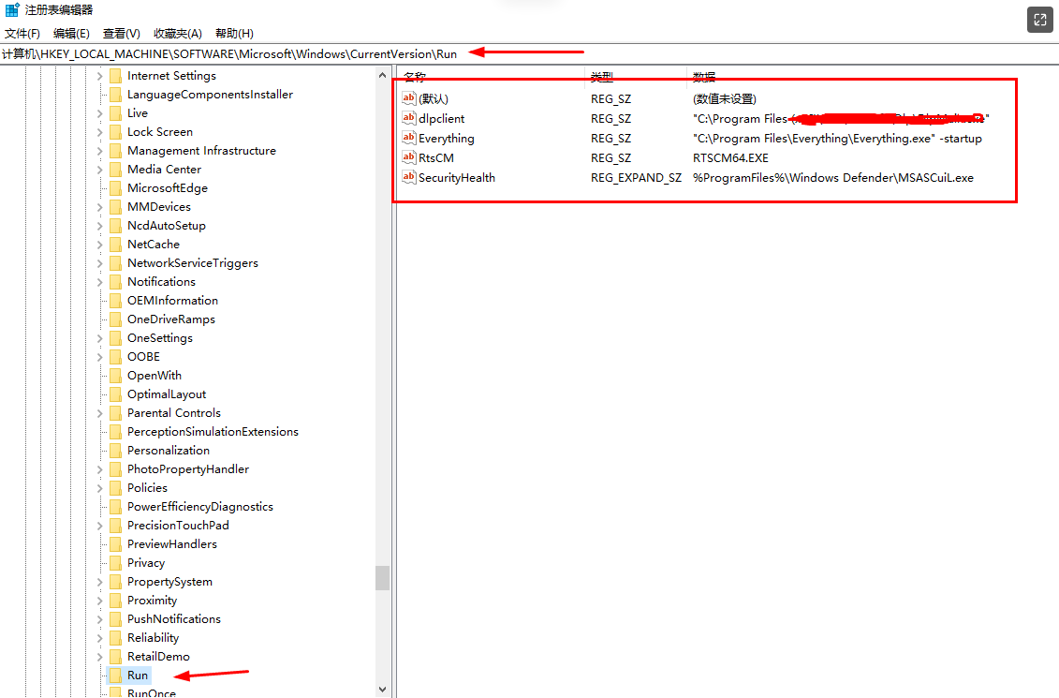
Task: Click the ab icon next to dlpclient value
Action: click(408, 118)
